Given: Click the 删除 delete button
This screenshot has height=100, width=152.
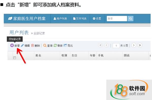Looking at the screenshot, I should (x=36, y=46).
